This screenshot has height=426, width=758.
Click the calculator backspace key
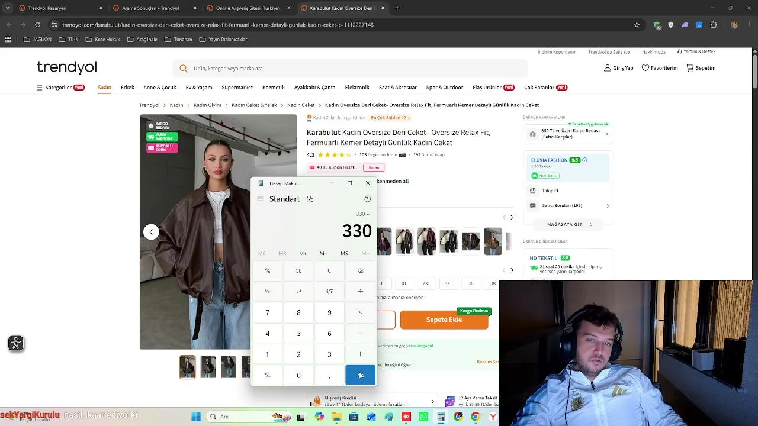pyautogui.click(x=360, y=270)
